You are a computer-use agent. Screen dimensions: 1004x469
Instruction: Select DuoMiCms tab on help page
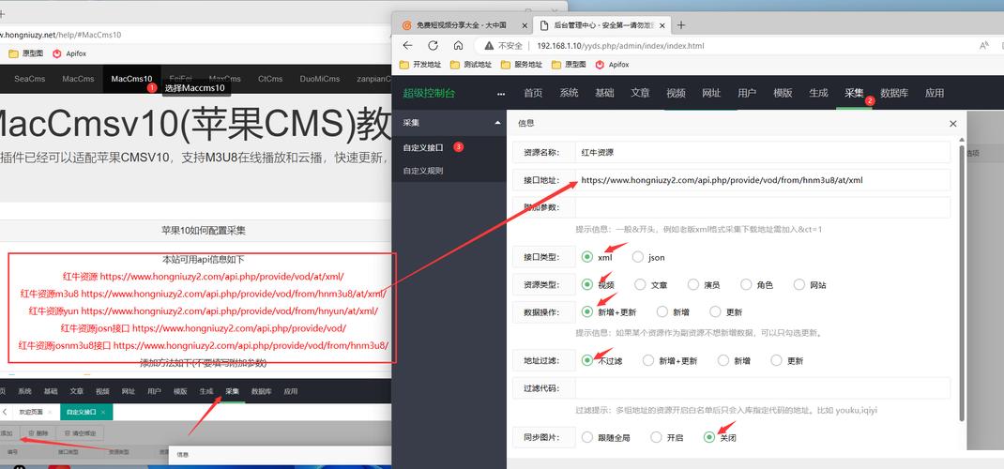click(320, 79)
